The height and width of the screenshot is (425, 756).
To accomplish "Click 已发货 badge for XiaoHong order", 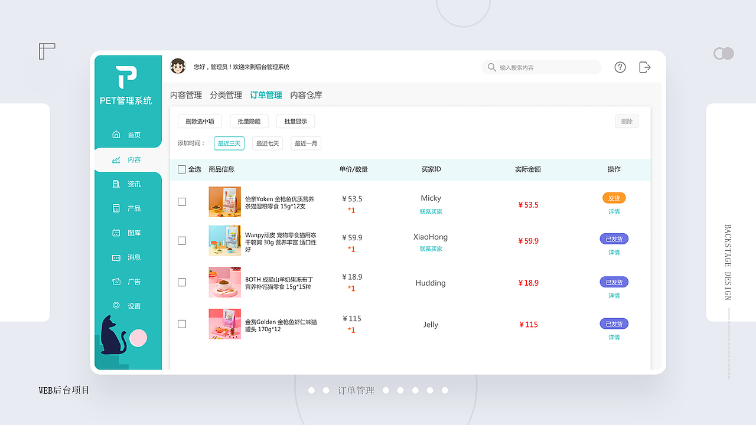I will 614,239.
